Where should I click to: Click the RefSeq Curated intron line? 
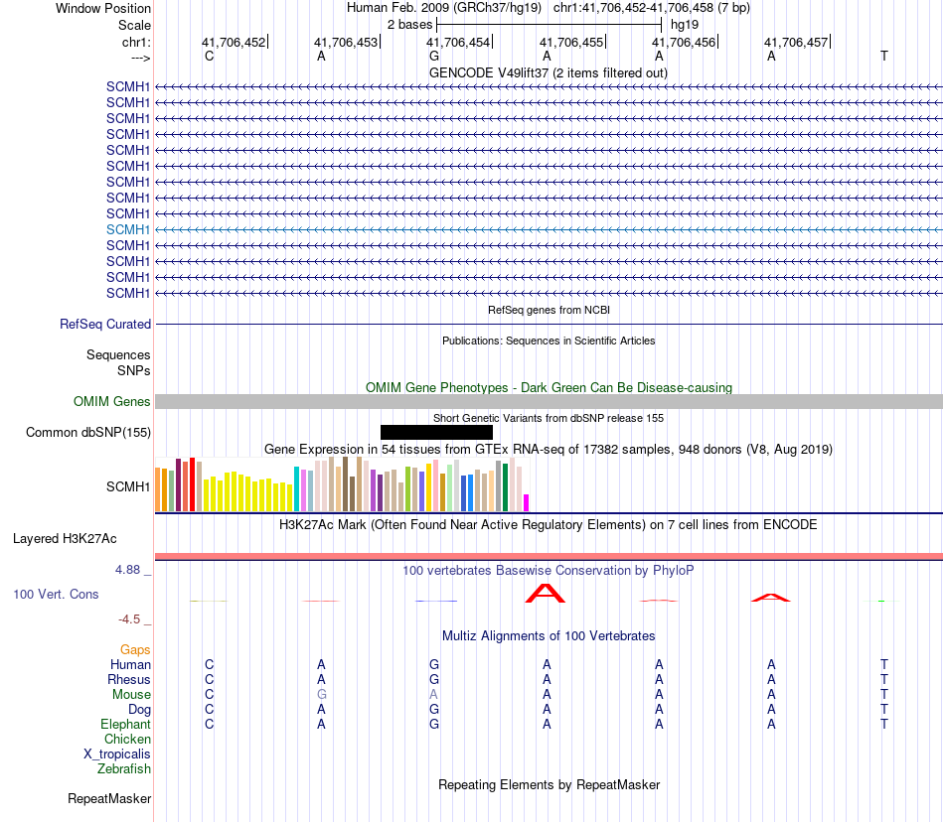[x=549, y=325]
